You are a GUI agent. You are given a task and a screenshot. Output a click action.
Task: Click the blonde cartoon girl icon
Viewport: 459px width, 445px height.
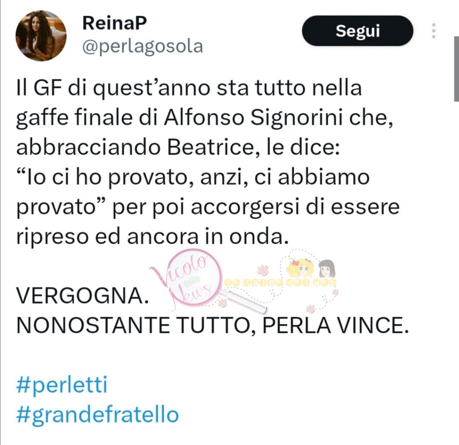click(300, 268)
